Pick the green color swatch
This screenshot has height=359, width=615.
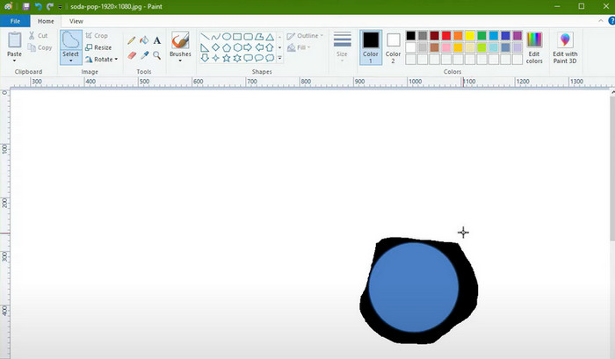(x=481, y=36)
